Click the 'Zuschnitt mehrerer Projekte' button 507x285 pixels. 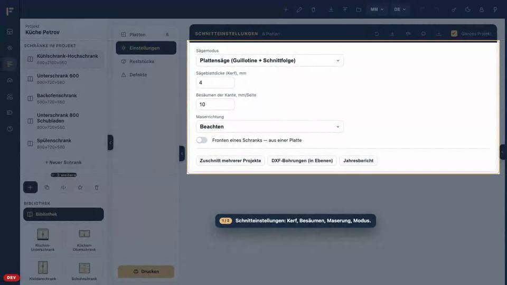pos(230,160)
